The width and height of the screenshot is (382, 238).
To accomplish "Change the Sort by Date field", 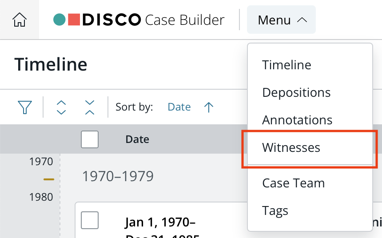I will (x=179, y=107).
